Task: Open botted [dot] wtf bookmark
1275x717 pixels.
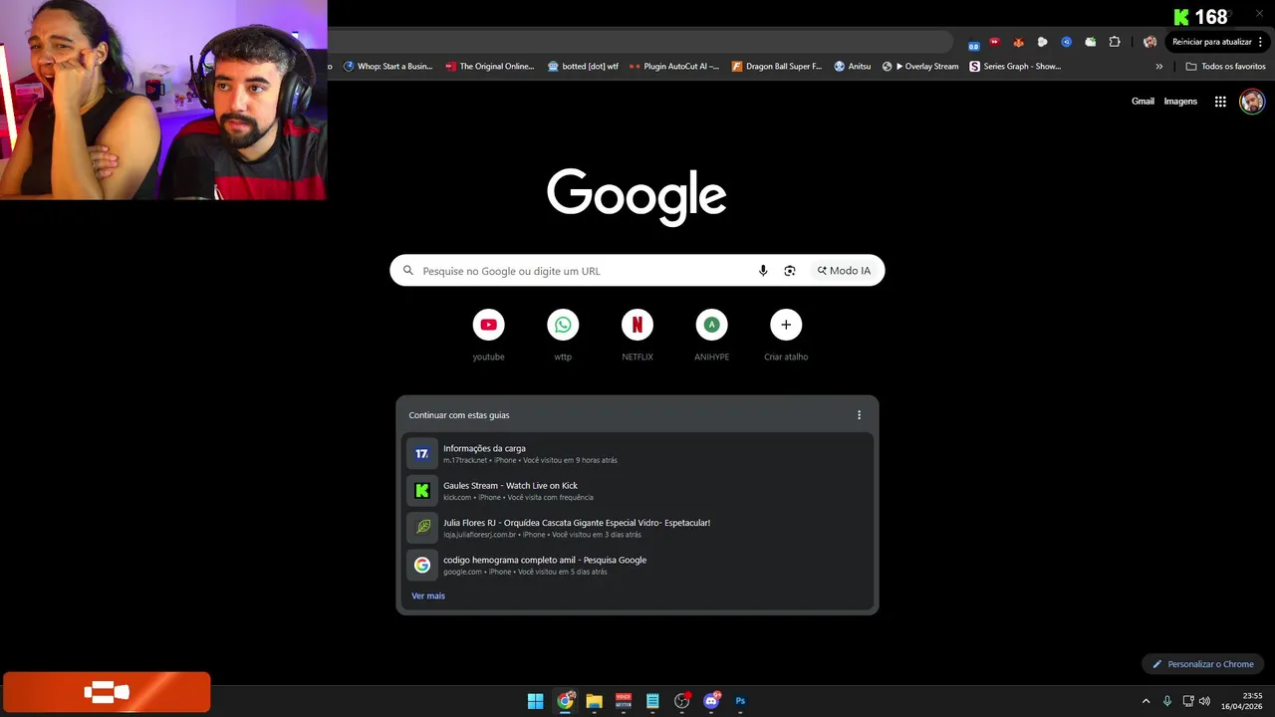Action: [x=583, y=67]
